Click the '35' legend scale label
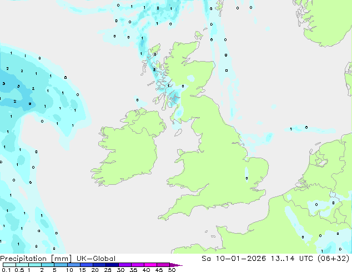 pyautogui.click(x=133, y=270)
